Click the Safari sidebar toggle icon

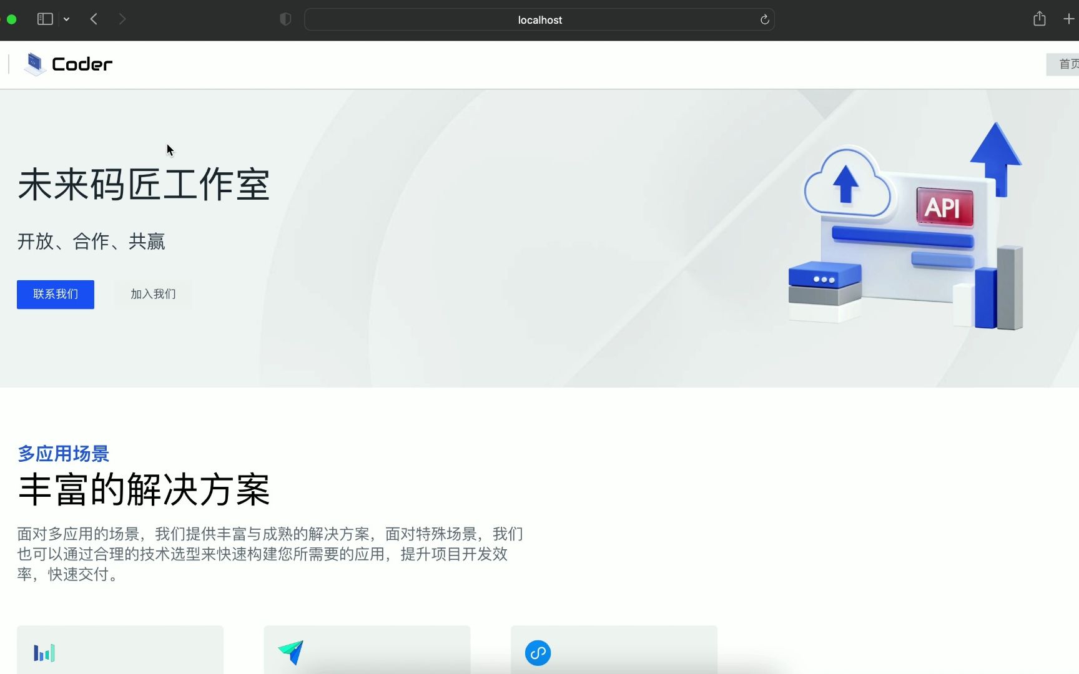45,19
